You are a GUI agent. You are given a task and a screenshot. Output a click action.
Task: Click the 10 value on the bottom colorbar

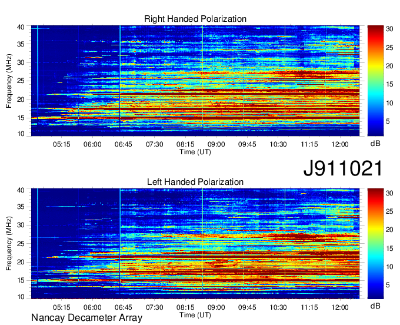pos(389,267)
